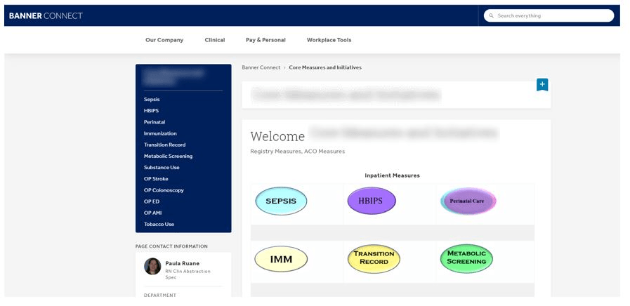Open the Metabolic Screening green oval icon
The image size is (630, 306).
(466, 258)
